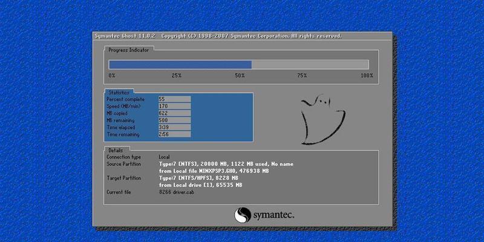Click the 75% progress scale label

[302, 76]
